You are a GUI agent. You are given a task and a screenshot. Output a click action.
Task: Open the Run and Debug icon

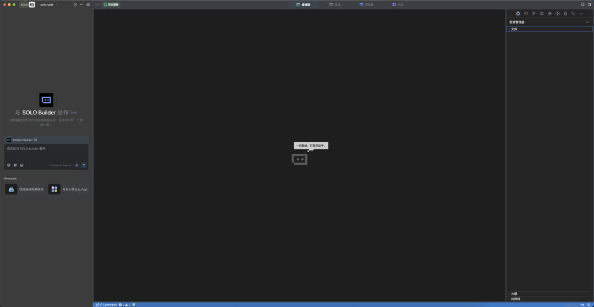[x=558, y=14]
